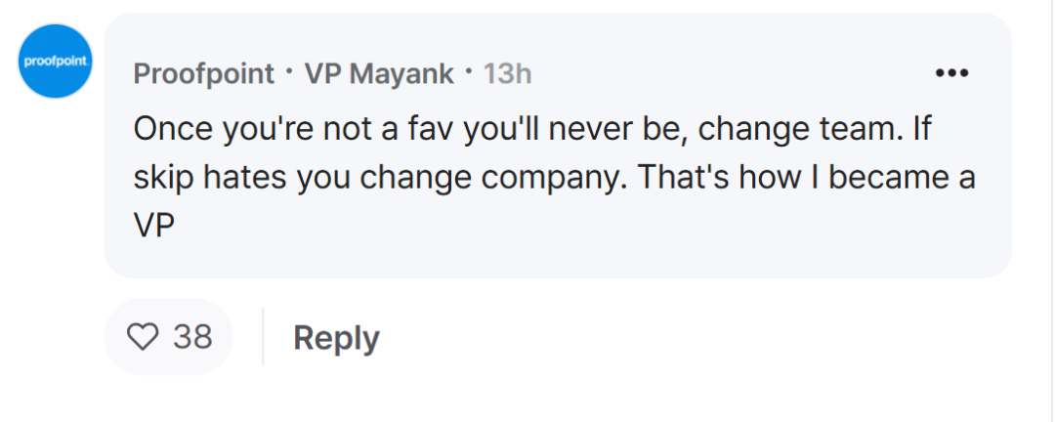The width and height of the screenshot is (1055, 422).
Task: Click the heart like icon
Action: (x=143, y=336)
